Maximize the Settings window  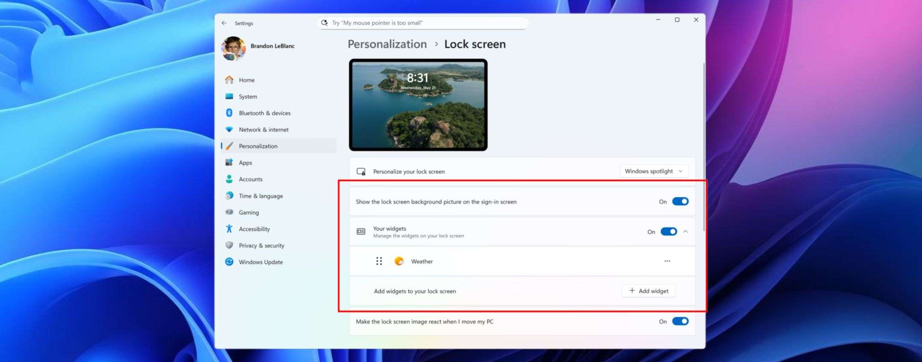[677, 20]
